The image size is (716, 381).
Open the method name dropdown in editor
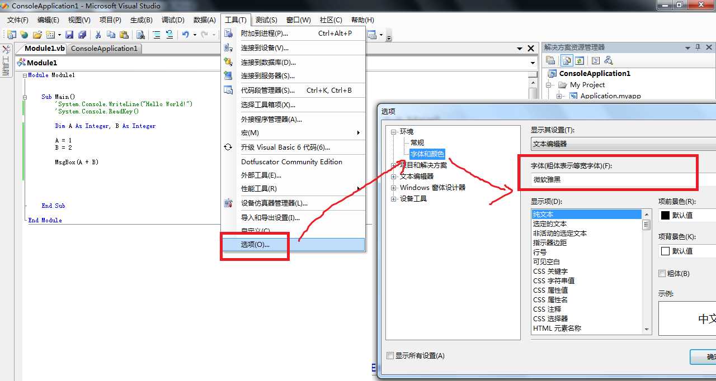[533, 63]
